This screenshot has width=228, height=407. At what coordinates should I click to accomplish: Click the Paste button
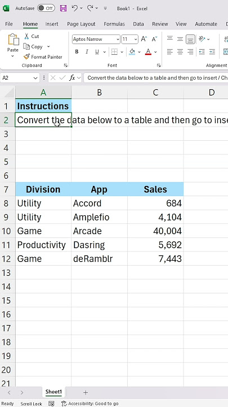13,46
